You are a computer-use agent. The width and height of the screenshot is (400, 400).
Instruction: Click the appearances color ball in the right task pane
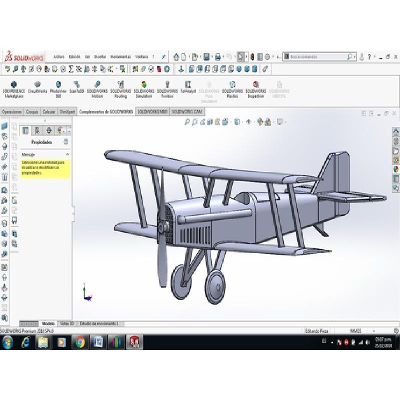point(396,168)
